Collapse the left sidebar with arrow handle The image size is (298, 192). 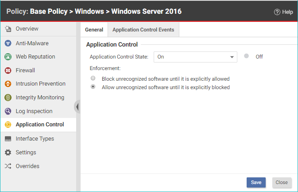[x=77, y=107]
